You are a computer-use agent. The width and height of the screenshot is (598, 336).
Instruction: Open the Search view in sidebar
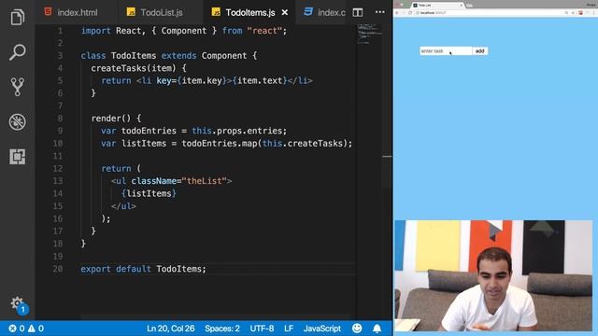[17, 52]
